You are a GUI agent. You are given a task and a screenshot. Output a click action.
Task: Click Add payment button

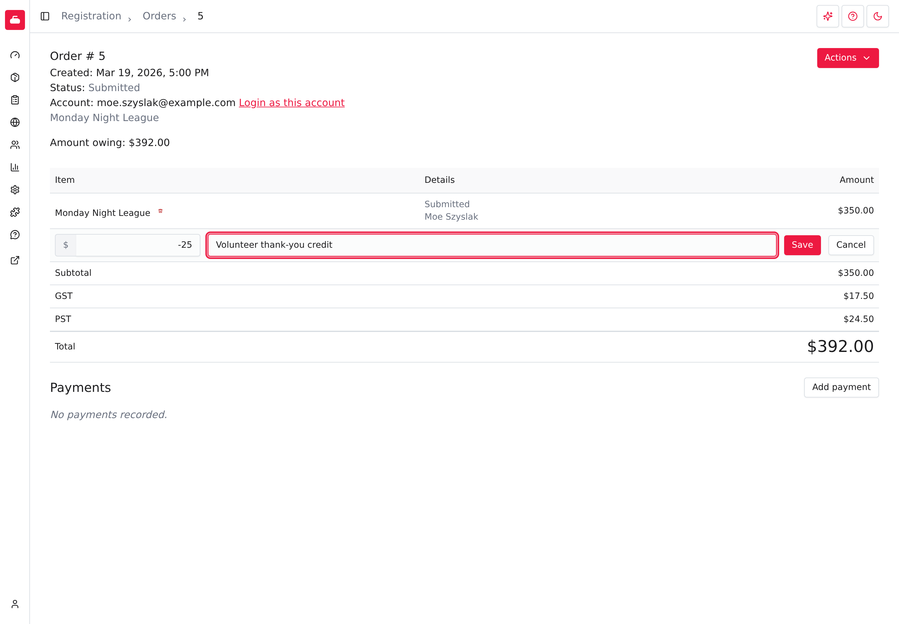pos(841,388)
